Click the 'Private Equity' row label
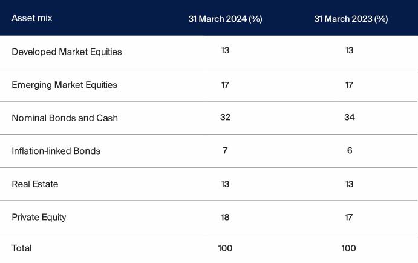The width and height of the screenshot is (418, 263). pos(39,218)
